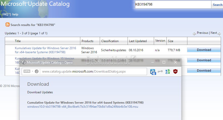Select the 'Windows Server 2016' products cell
Viewport: 223px width, 120px height.
[89, 50]
